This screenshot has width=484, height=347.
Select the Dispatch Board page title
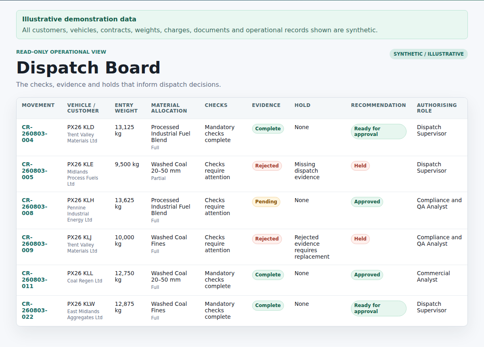pos(88,68)
